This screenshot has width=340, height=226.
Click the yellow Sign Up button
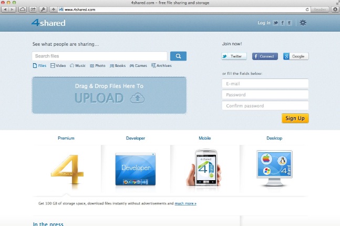point(295,118)
